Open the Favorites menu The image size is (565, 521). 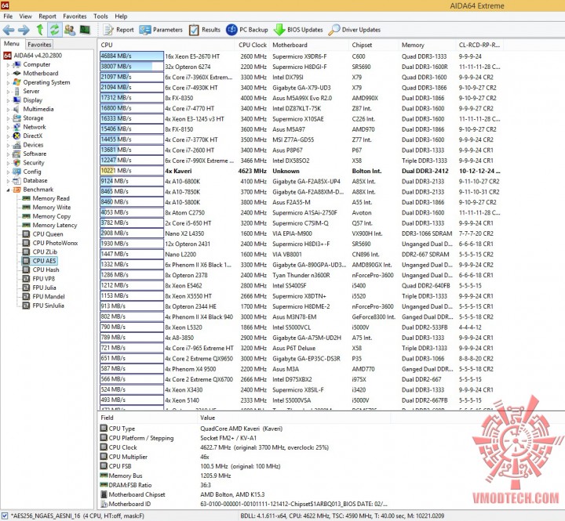pyautogui.click(x=75, y=16)
